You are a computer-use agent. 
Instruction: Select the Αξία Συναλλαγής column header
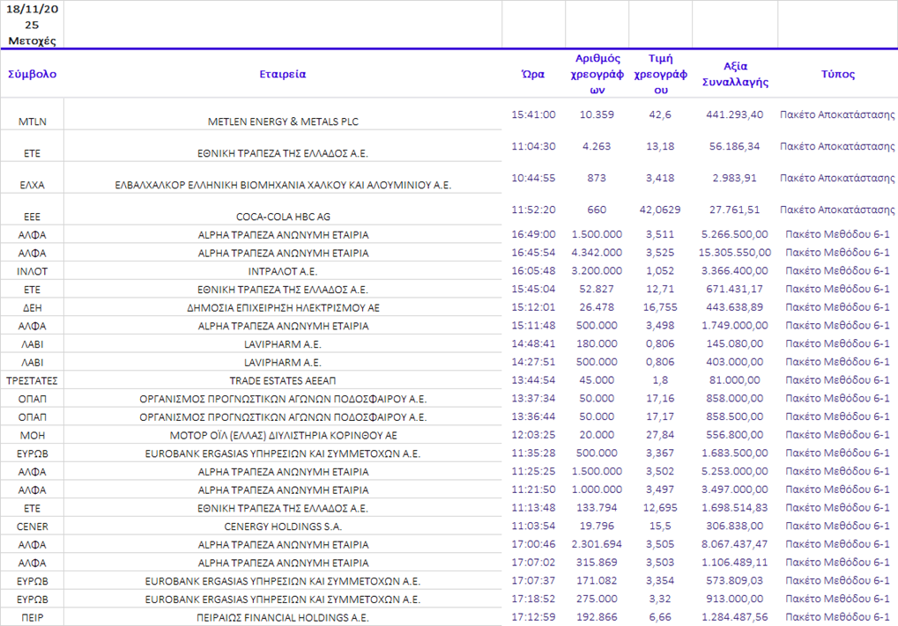click(x=734, y=74)
